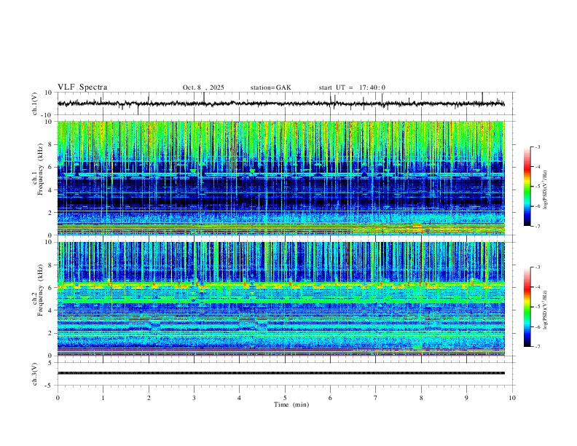Click the "6" tick on the time axis
The image size is (577, 446).
coord(330,398)
